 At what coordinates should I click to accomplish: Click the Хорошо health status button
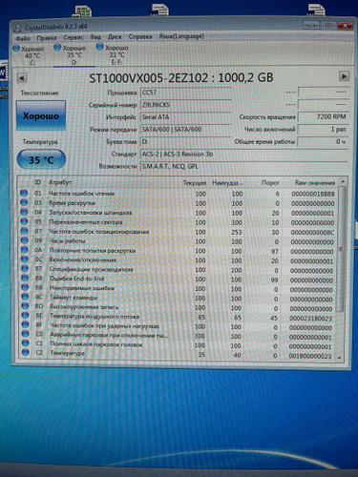[x=41, y=115]
